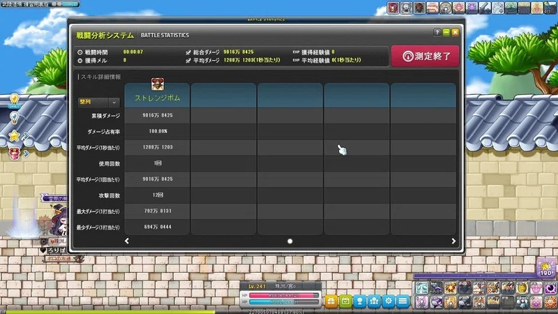Click the blue MP bar
Viewport: 558px width, 314px height.
pos(284,302)
